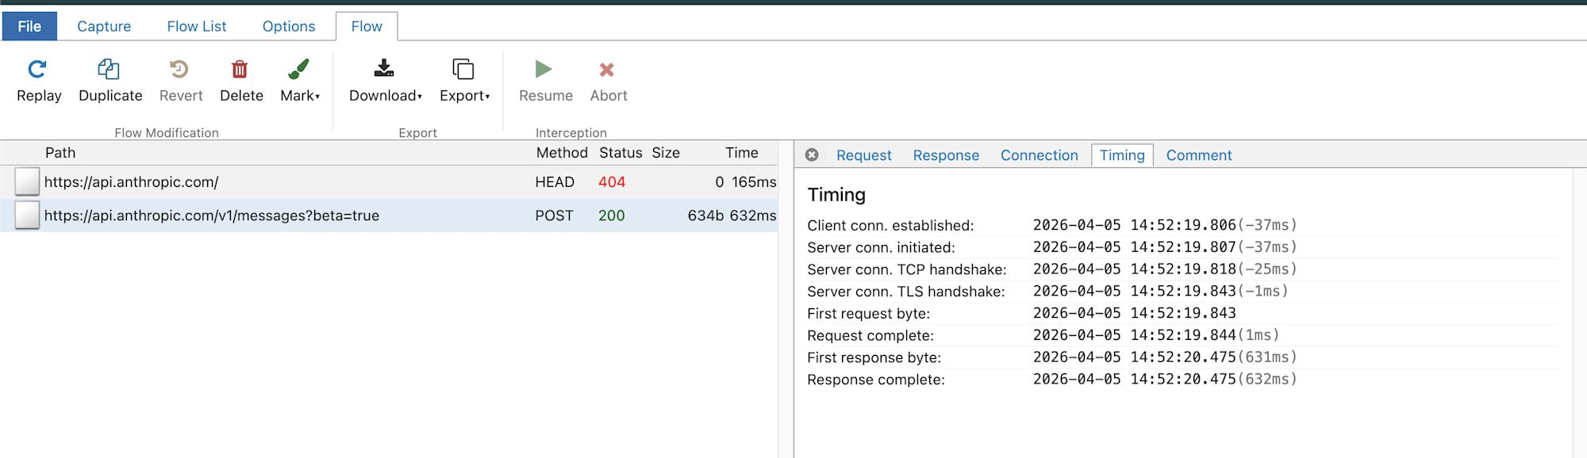The height and width of the screenshot is (458, 1587).
Task: Delete the selected flow via trash icon
Action: (x=240, y=70)
